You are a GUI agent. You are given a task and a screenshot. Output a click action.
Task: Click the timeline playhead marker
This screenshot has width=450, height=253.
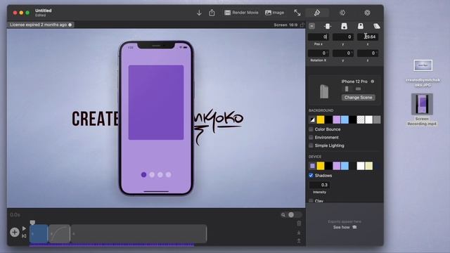(x=32, y=222)
